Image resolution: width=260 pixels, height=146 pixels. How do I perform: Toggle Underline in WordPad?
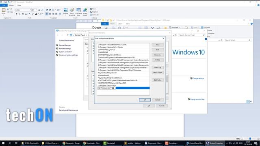pos(23,14)
